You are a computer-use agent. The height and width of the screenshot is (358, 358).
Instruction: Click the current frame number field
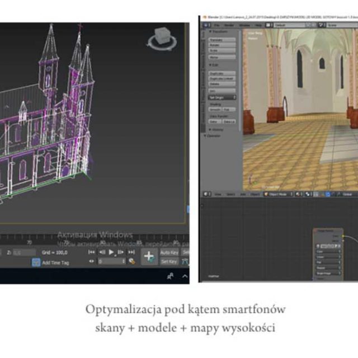(111, 261)
